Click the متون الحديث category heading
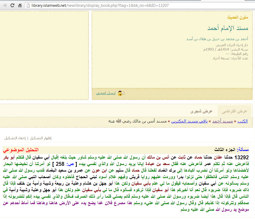 coord(238,17)
